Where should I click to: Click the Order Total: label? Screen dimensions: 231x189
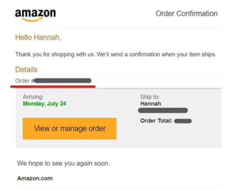tap(156, 121)
